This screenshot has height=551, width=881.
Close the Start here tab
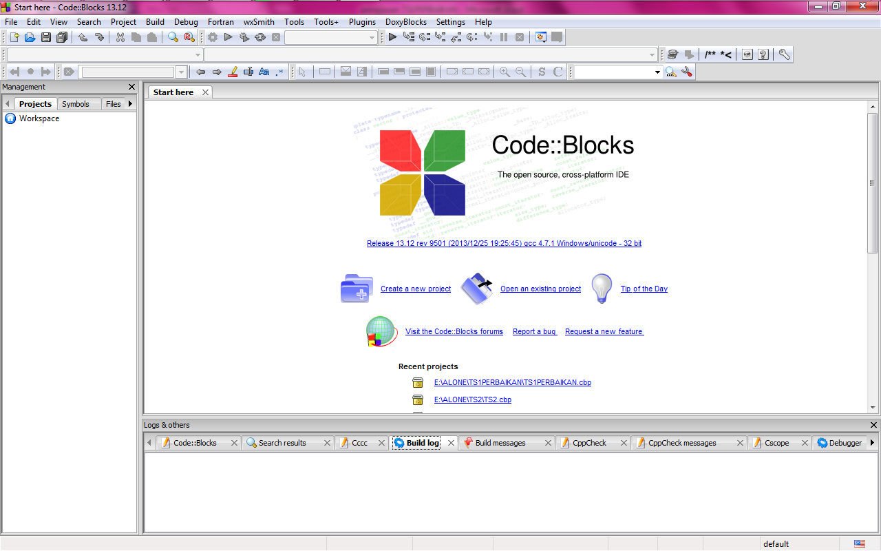pyautogui.click(x=205, y=92)
